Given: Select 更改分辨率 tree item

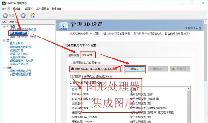Looking at the screenshot, I should [16, 43].
